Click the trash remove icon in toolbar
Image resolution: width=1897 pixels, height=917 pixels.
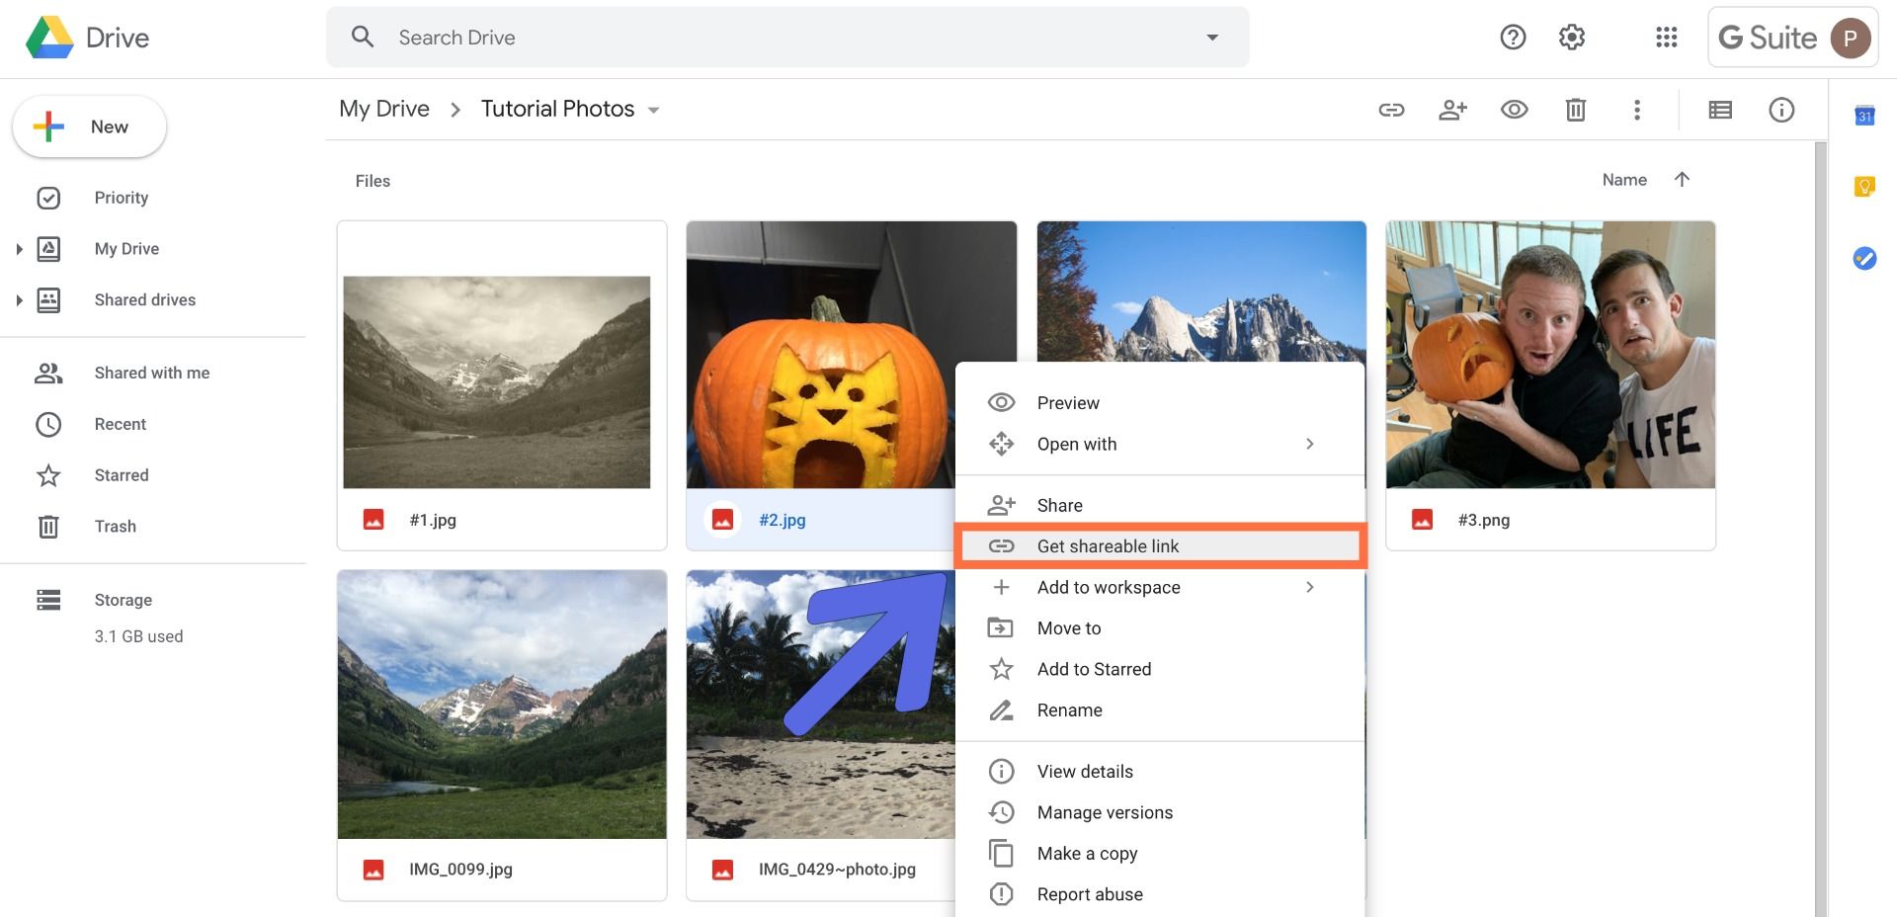[x=1575, y=110]
